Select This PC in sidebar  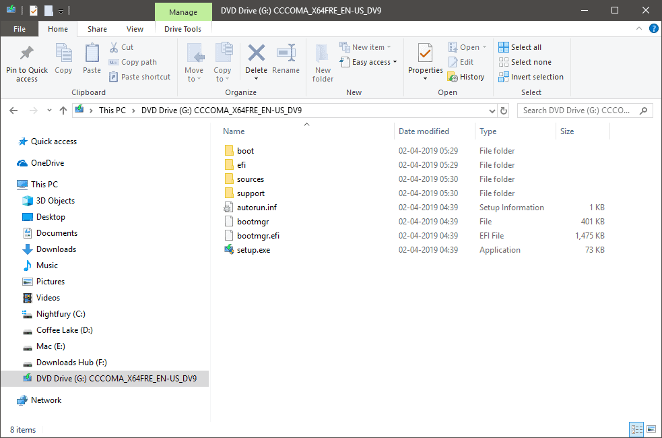44,185
